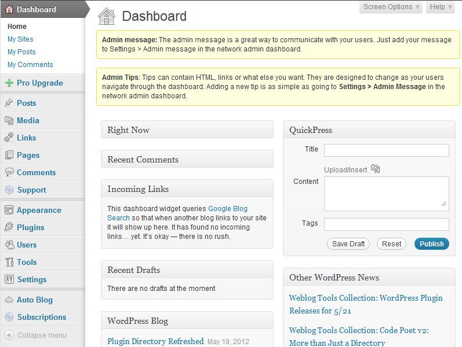
Task: Open My Sites in sidebar
Action: point(20,39)
